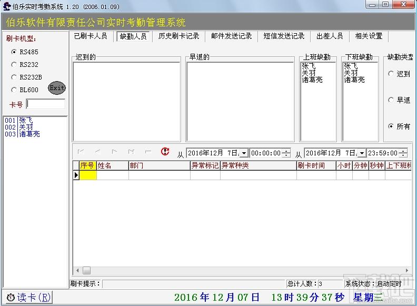417x306 pixels.
Task: Click the horizontal scrollbar thumb of grid
Action: tap(86, 270)
